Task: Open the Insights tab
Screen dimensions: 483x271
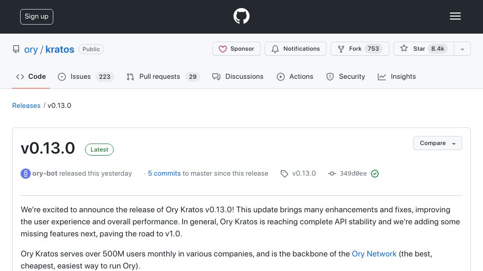Action: pyautogui.click(x=397, y=76)
